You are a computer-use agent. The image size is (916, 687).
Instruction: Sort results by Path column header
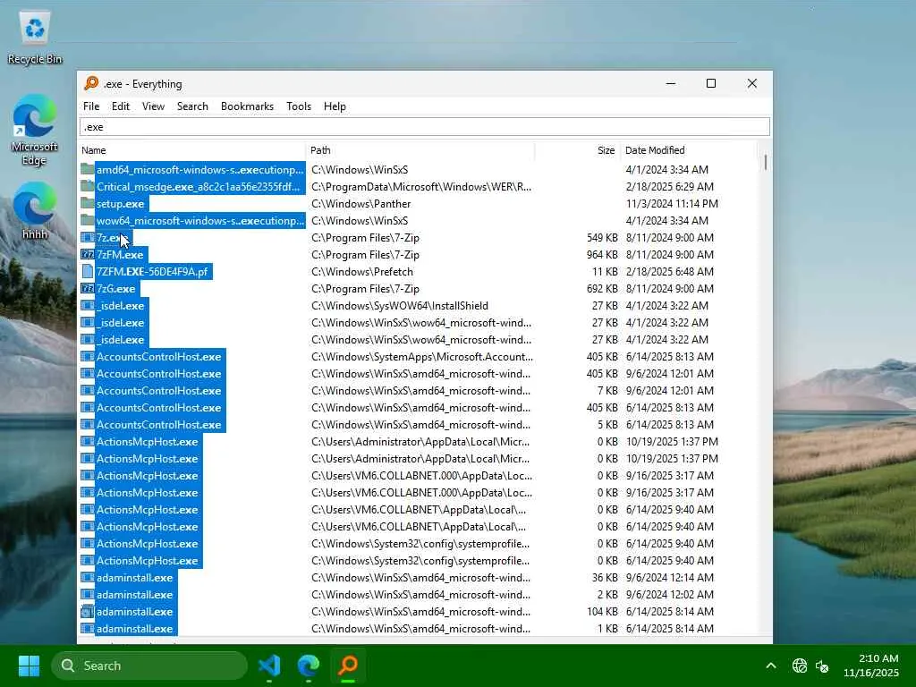420,150
